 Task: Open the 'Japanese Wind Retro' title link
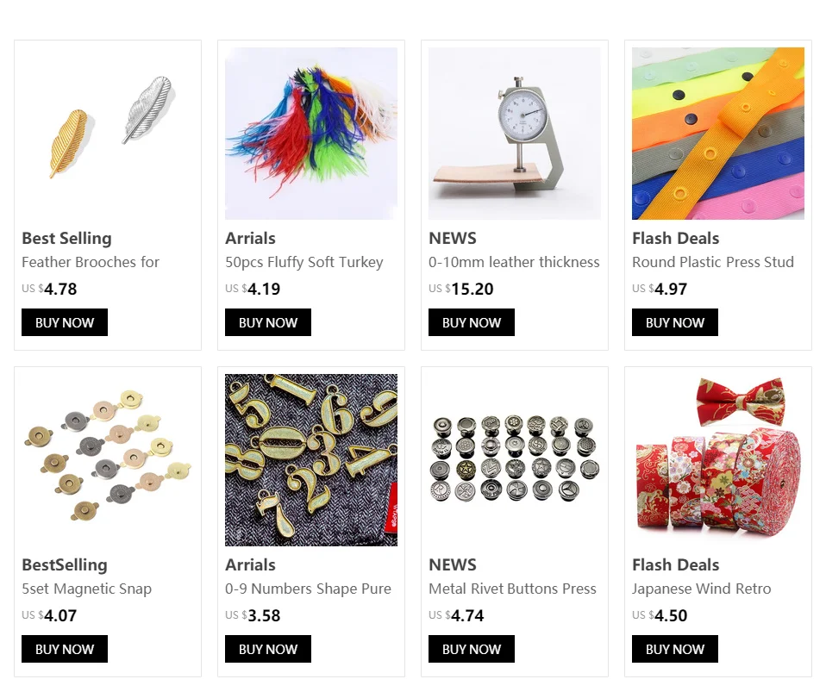pos(701,589)
